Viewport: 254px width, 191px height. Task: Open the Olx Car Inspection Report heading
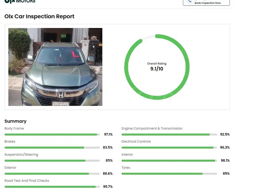[39, 16]
